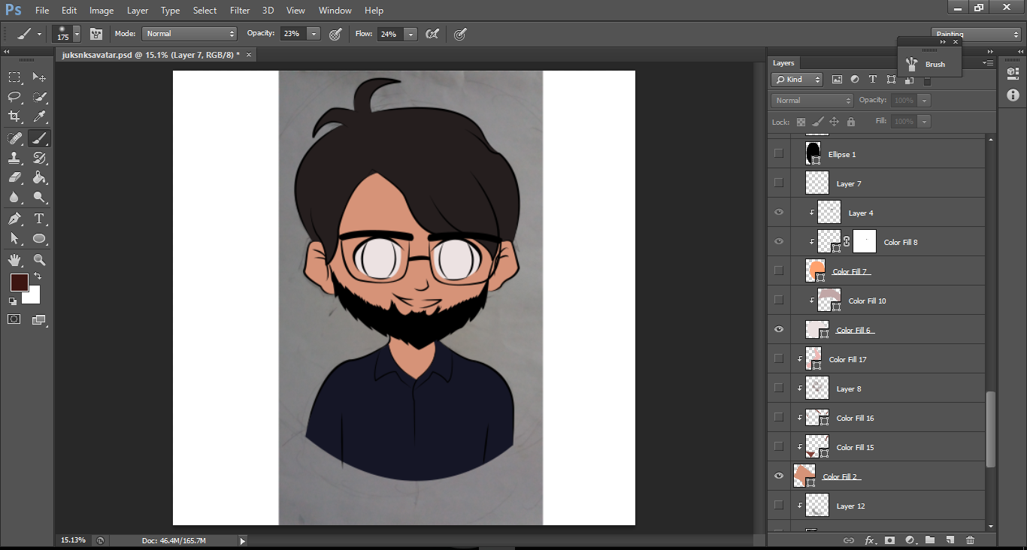The height and width of the screenshot is (550, 1027).
Task: Show the Layer 7 layer
Action: click(x=779, y=183)
